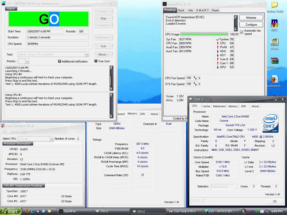Click the Minimize button in SpeedFan

click(251, 18)
